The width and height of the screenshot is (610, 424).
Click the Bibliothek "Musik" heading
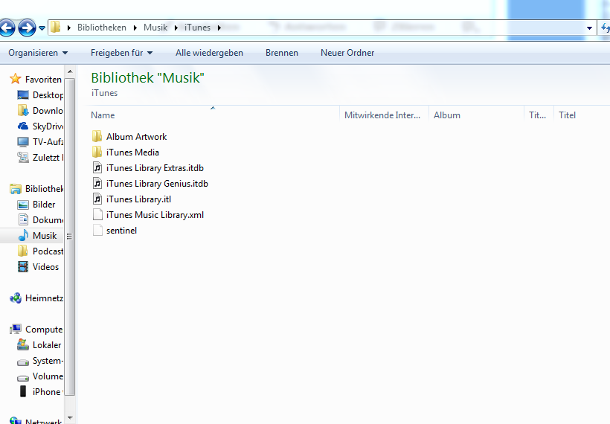point(147,78)
